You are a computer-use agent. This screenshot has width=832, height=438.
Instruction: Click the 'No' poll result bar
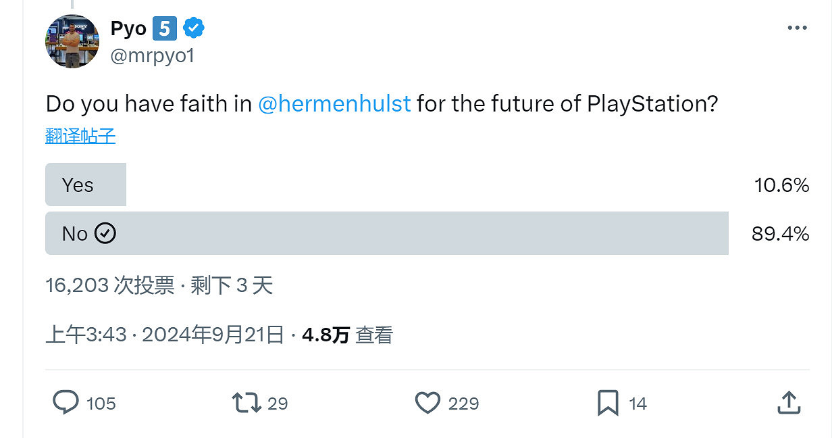point(385,233)
